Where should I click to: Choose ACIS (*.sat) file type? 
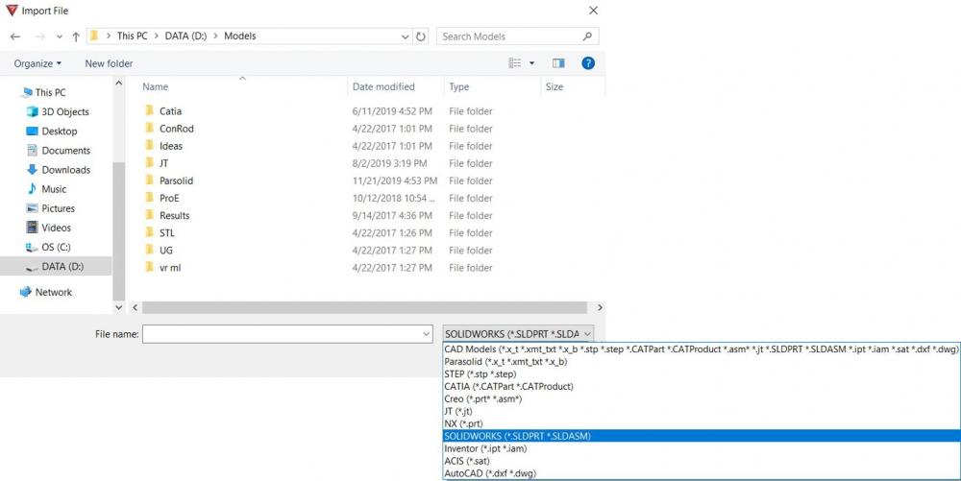[702, 461]
